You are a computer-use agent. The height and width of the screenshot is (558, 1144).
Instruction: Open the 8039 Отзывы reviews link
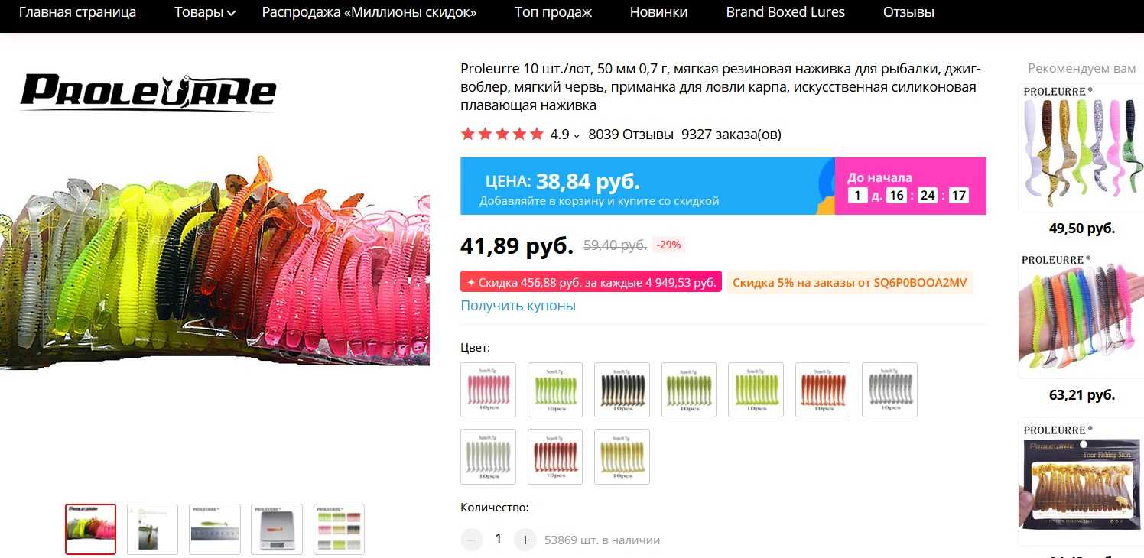[631, 135]
